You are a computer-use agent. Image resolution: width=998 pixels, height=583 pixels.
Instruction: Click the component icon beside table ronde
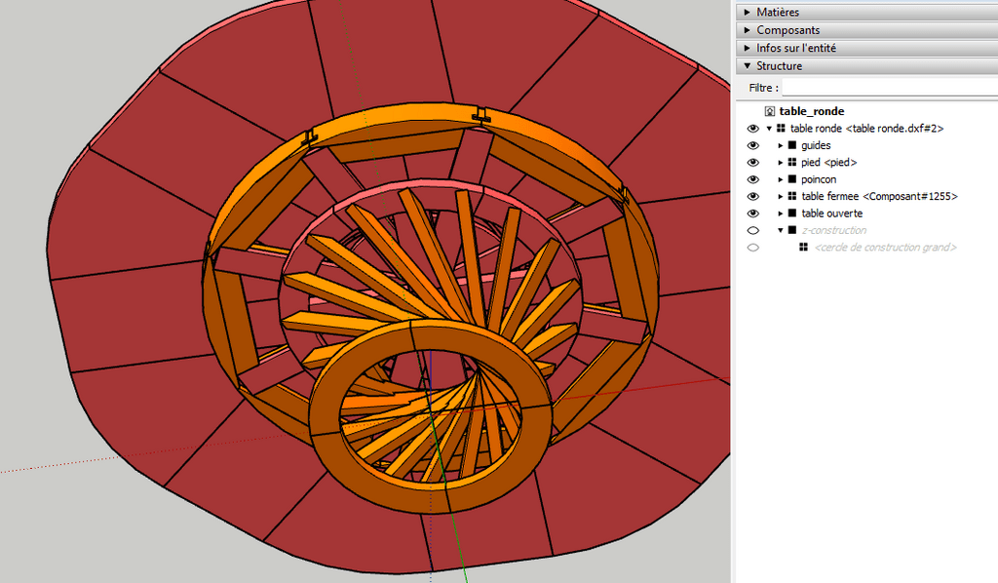click(x=781, y=129)
